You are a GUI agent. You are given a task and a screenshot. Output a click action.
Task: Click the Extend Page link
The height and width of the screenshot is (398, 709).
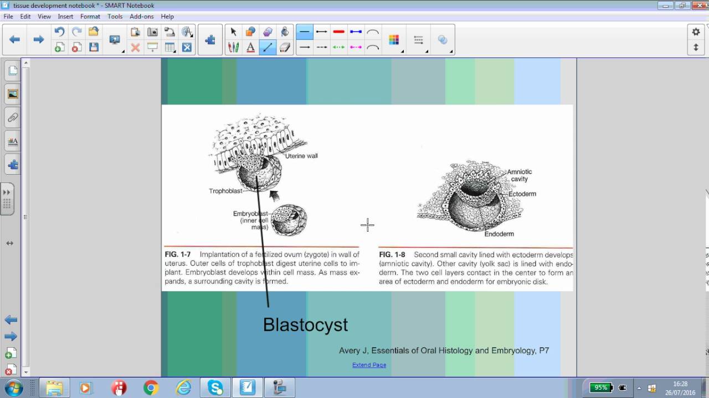click(369, 365)
